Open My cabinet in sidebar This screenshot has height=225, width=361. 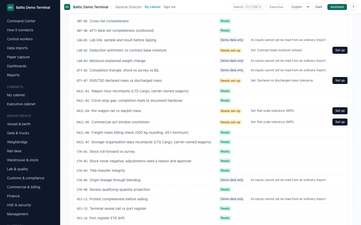point(16,95)
